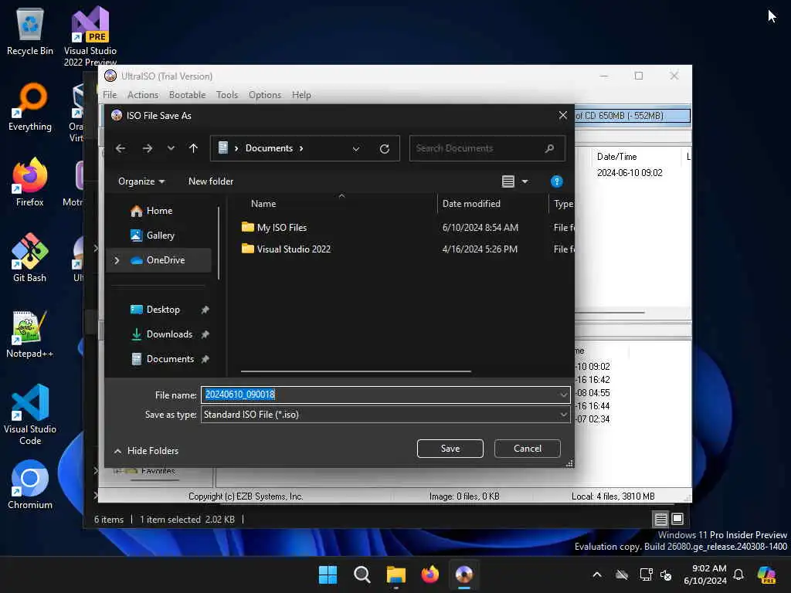Open File Explorer from the taskbar
The height and width of the screenshot is (593, 791).
pyautogui.click(x=396, y=574)
